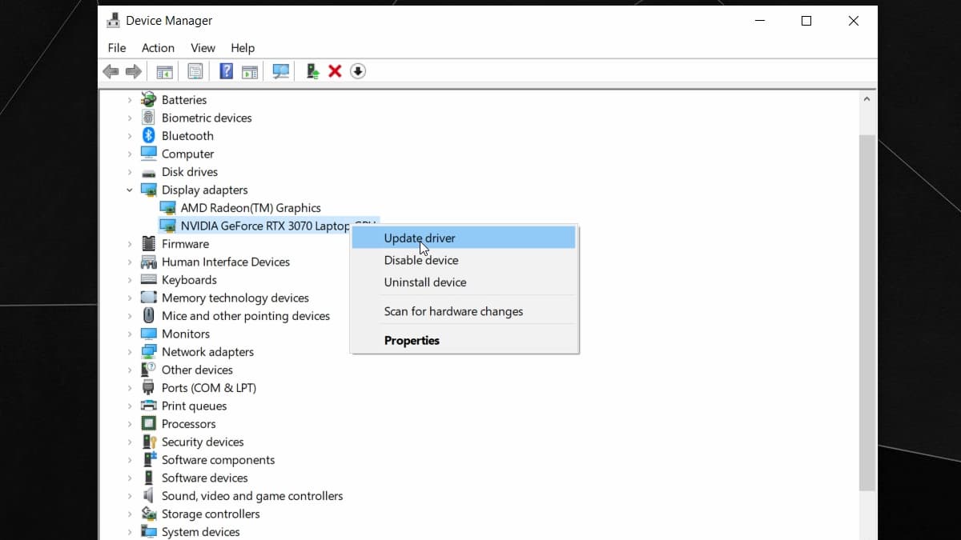Click the black down-arrow Disable device icon
This screenshot has height=540, width=961.
(358, 71)
